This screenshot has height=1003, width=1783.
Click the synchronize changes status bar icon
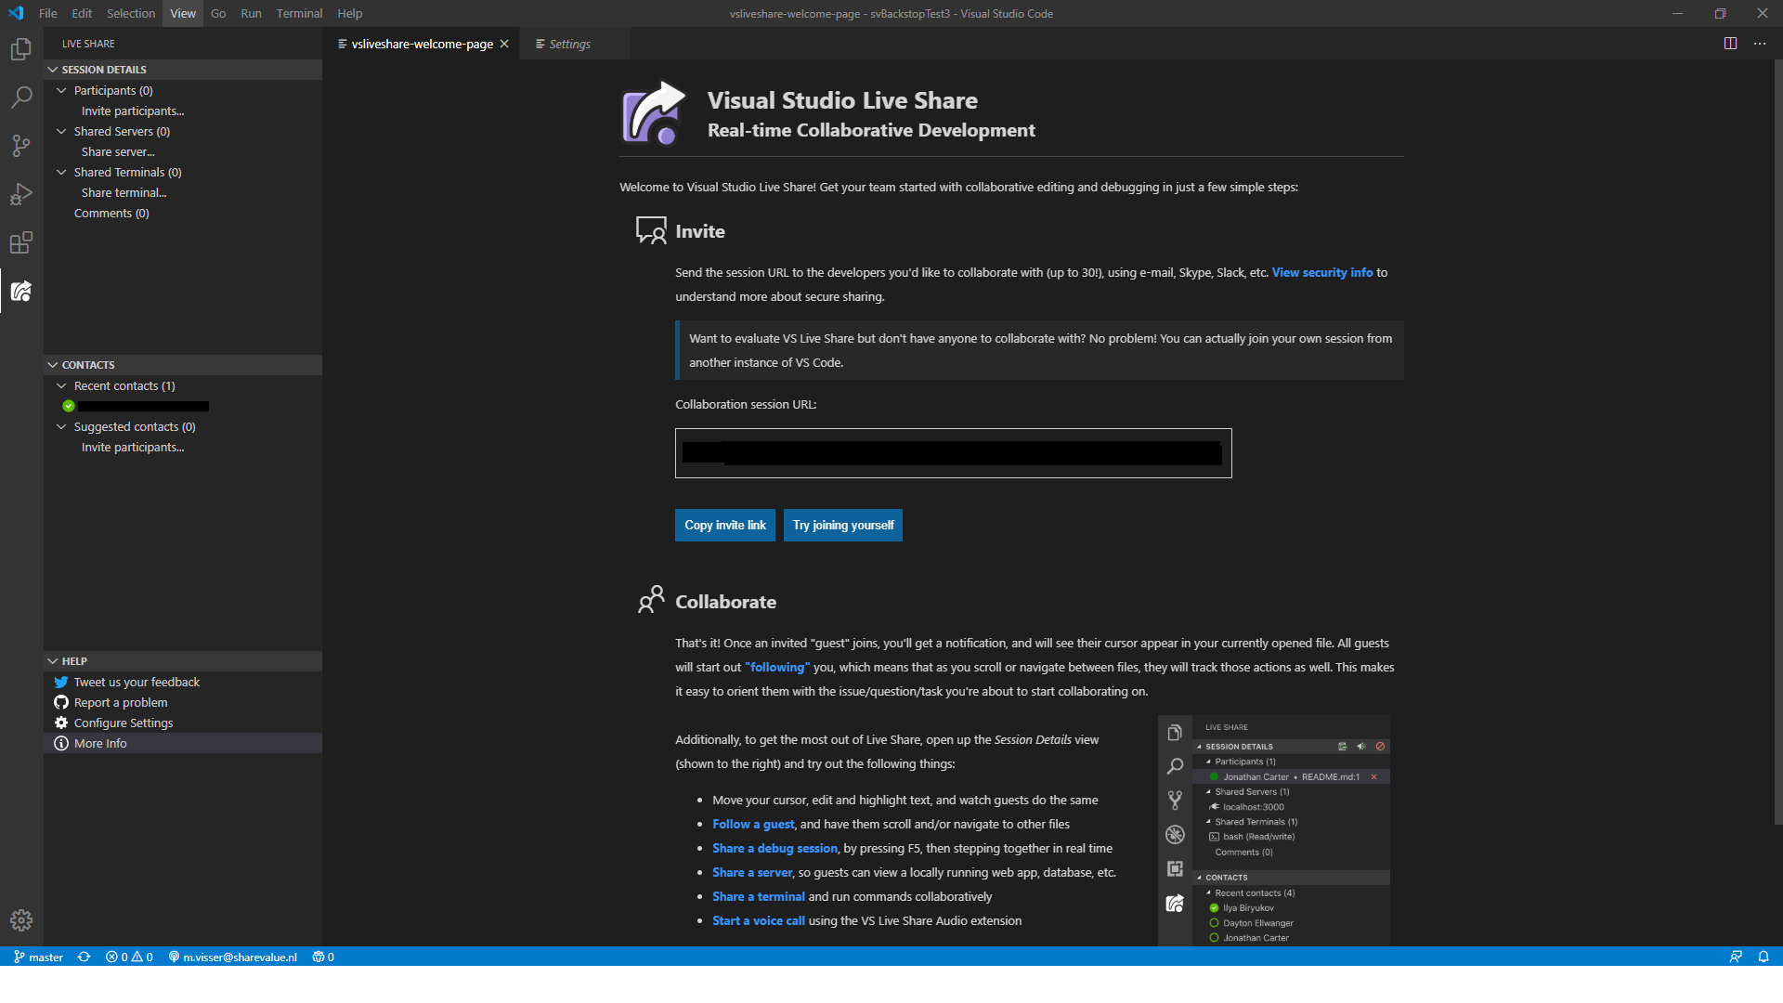84,957
